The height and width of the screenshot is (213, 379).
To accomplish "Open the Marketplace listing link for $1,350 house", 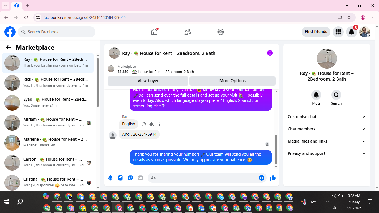I will pyautogui.click(x=156, y=72).
